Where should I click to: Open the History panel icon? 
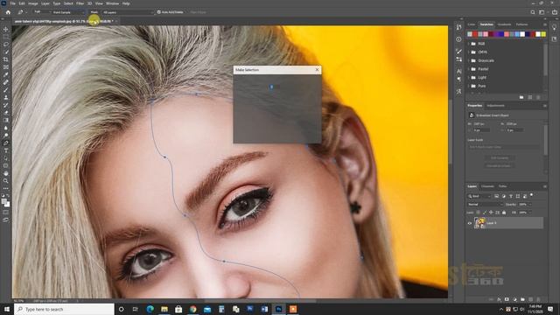458,27
